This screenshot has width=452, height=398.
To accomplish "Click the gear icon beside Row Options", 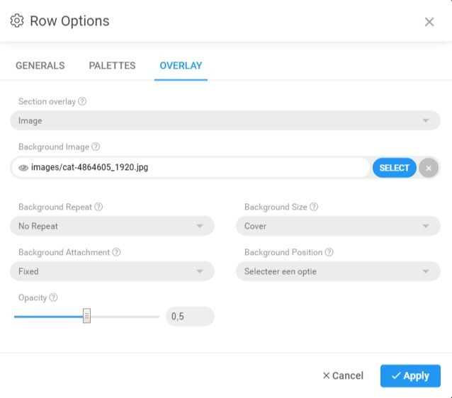I will pos(17,21).
